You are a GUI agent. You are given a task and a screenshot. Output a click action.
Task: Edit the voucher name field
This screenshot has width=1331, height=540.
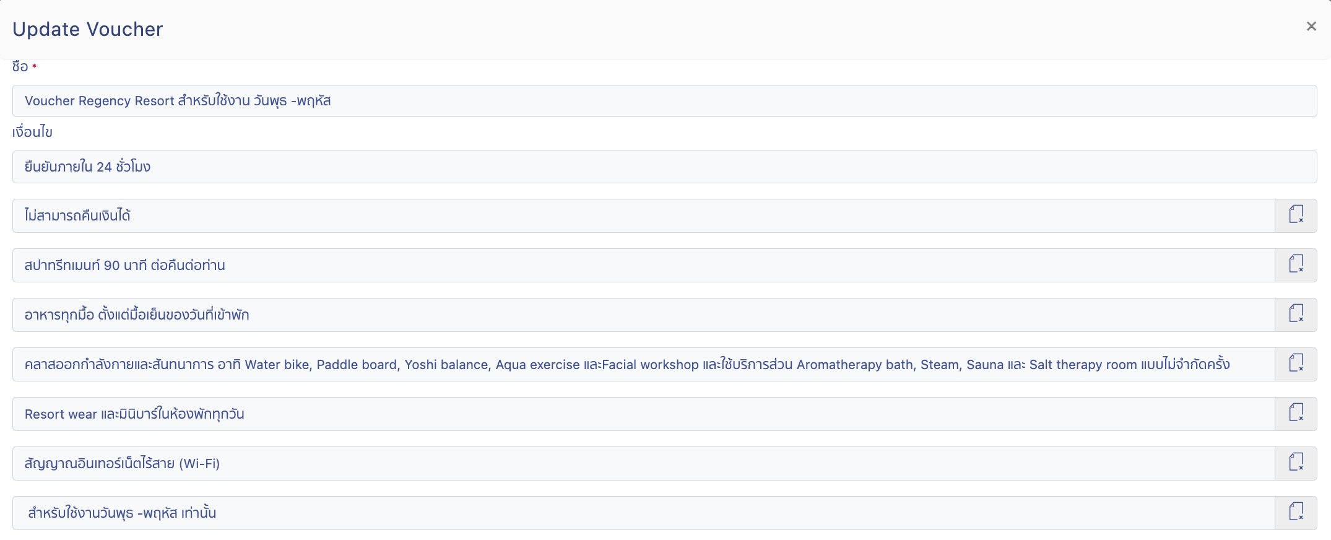tap(664, 101)
